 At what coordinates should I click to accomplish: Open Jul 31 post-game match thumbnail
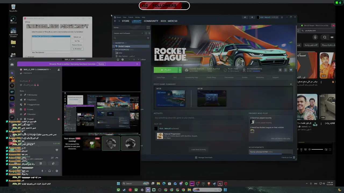(171, 98)
